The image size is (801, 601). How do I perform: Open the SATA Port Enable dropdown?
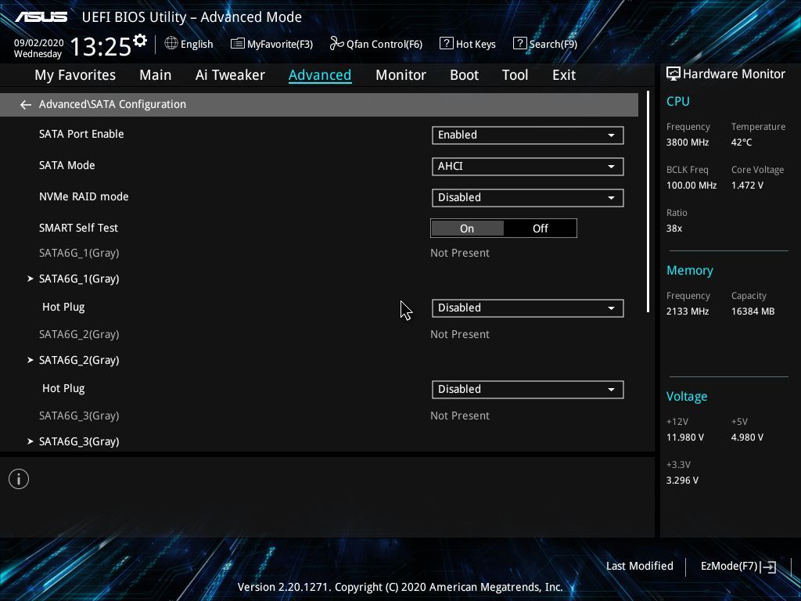click(528, 135)
